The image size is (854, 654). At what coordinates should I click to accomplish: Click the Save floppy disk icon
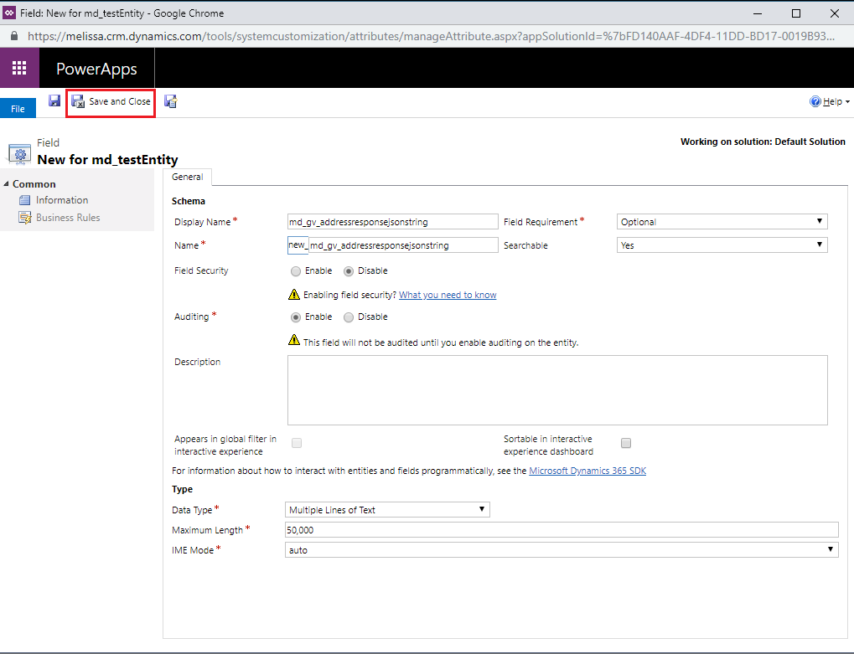54,100
